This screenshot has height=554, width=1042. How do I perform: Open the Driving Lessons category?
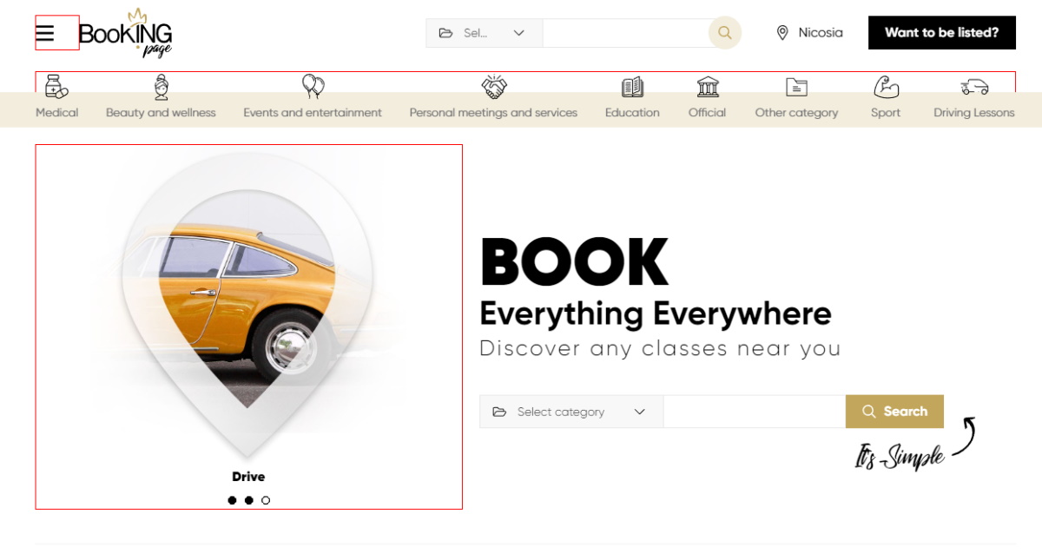click(x=973, y=100)
